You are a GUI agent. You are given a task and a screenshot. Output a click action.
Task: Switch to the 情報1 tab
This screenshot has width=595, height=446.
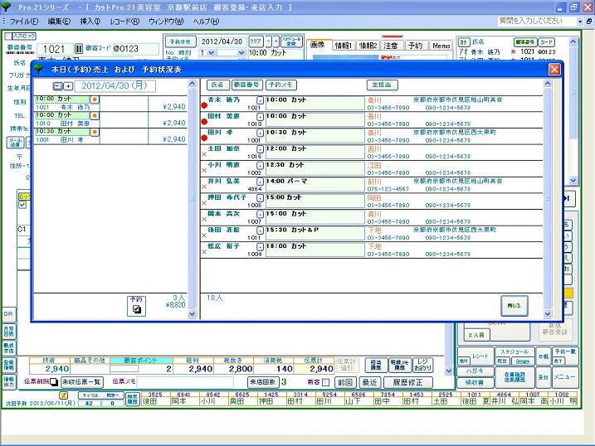[x=343, y=46]
